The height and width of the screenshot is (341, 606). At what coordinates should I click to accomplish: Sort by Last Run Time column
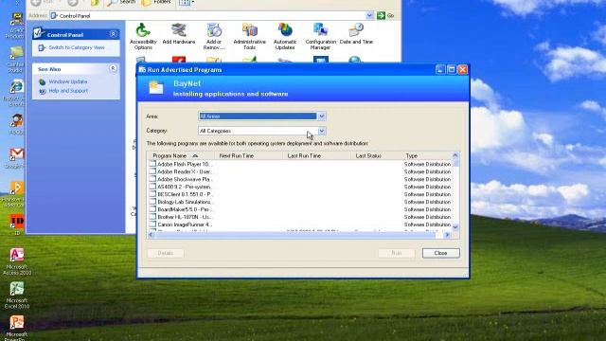316,155
